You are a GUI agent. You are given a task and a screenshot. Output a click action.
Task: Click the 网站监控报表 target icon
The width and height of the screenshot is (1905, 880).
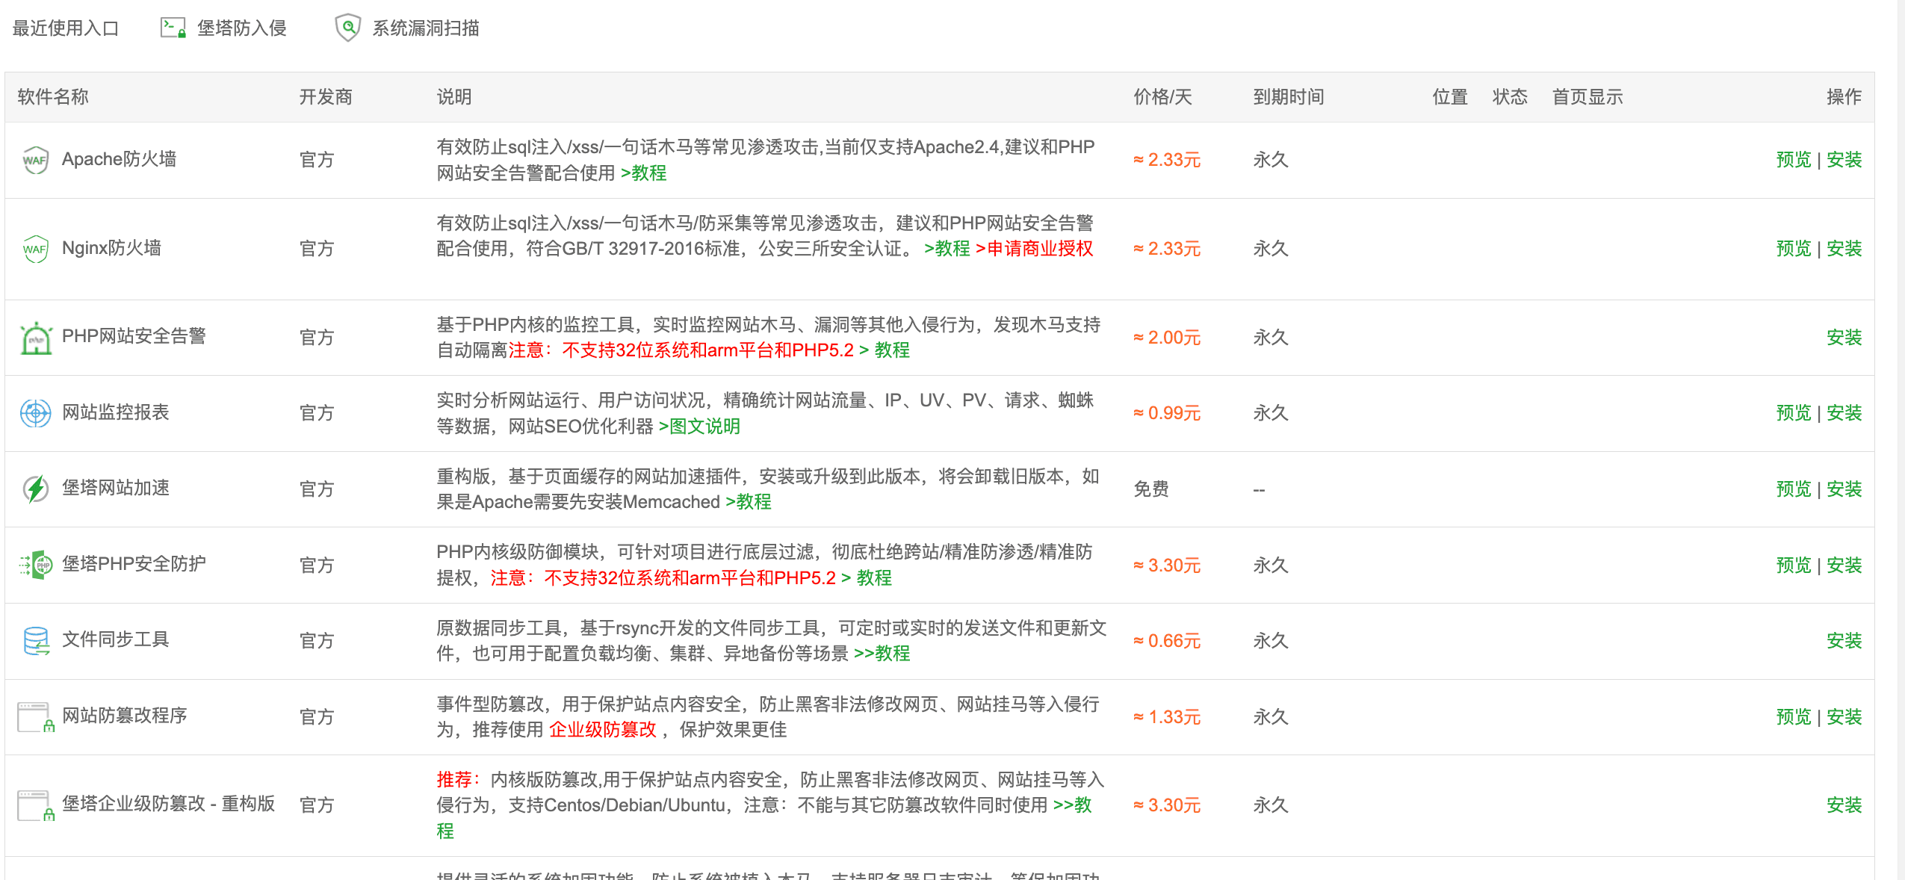[x=35, y=413]
